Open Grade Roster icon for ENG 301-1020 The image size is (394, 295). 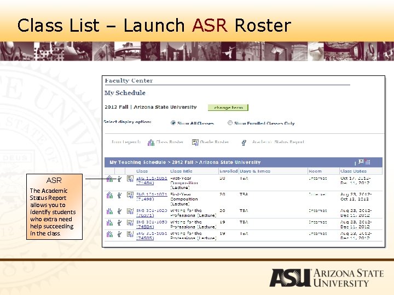tap(130, 211)
